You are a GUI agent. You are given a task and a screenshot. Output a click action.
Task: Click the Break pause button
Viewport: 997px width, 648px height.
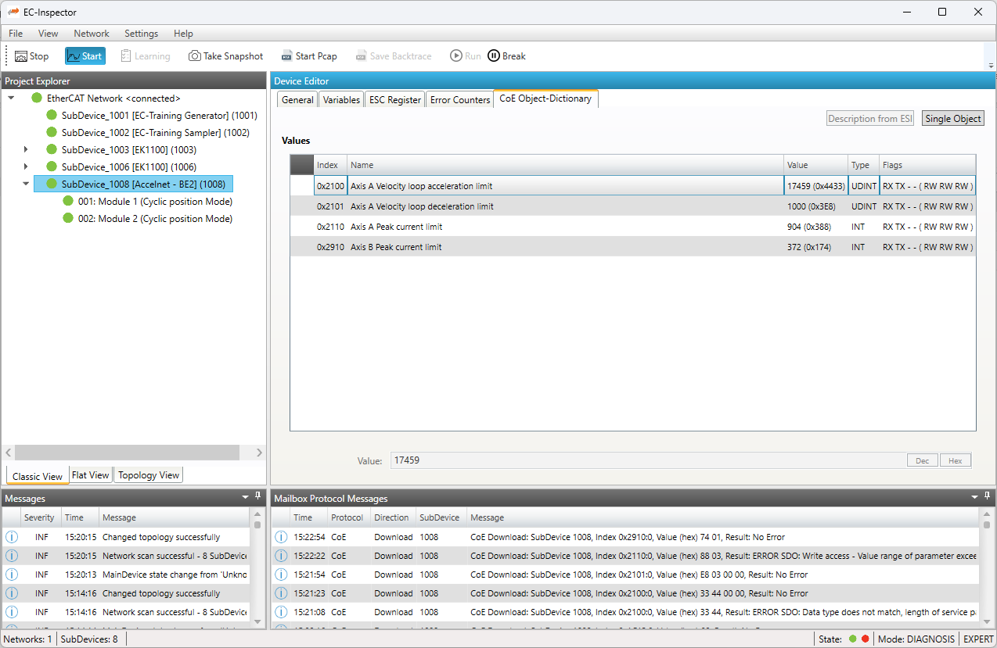pyautogui.click(x=507, y=56)
